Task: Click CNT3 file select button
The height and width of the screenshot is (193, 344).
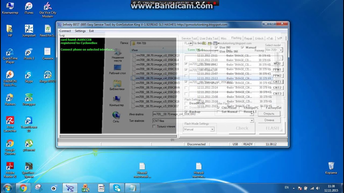Action: (x=277, y=94)
